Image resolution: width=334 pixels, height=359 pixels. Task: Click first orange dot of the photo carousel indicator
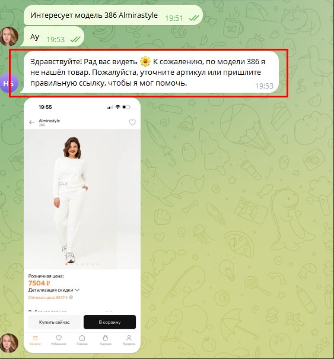pos(66,264)
